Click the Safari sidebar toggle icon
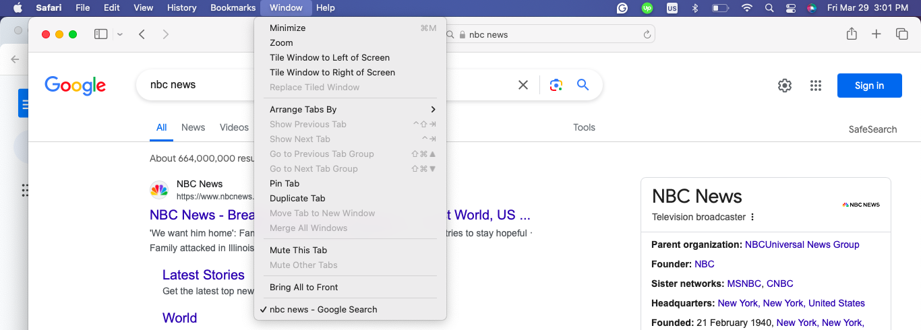Image resolution: width=921 pixels, height=330 pixels. pyautogui.click(x=100, y=34)
